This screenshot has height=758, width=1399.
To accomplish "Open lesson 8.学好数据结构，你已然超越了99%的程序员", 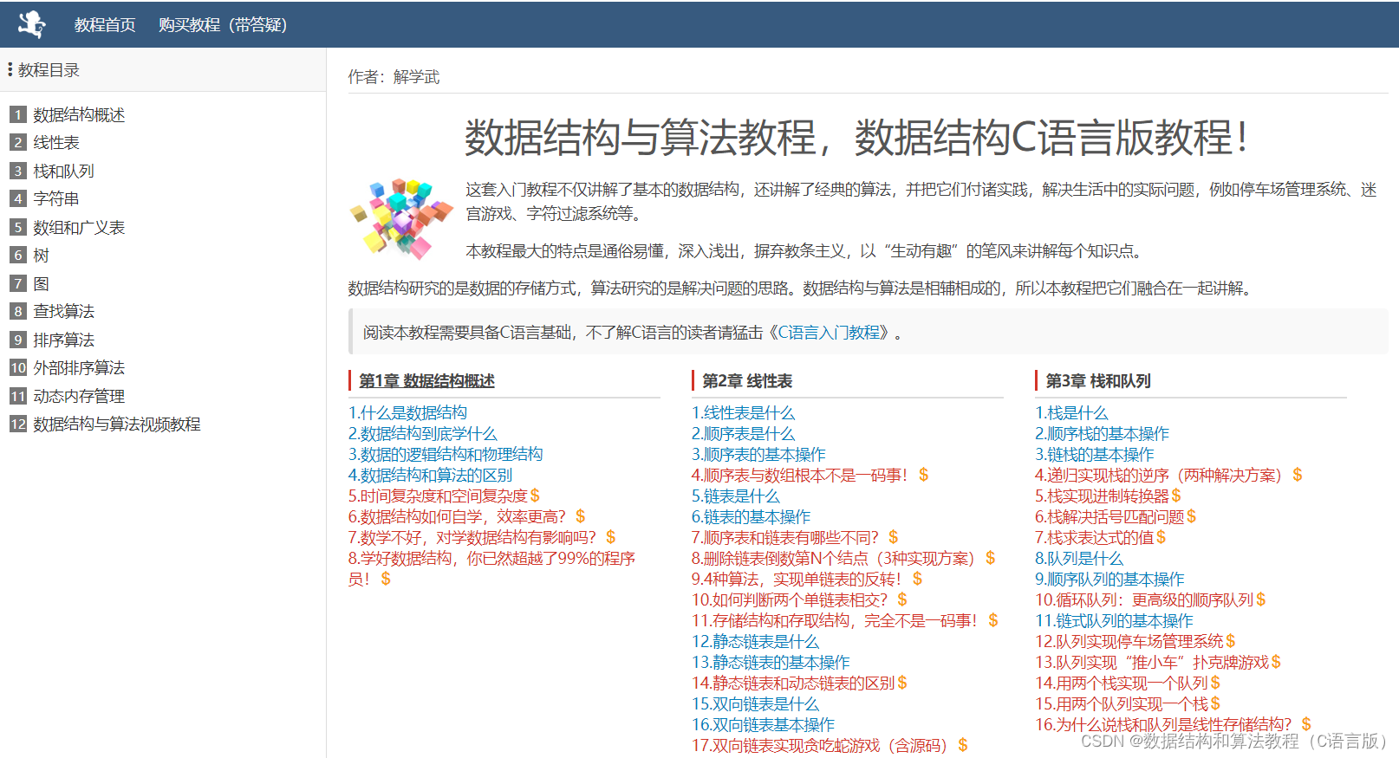I will click(x=491, y=569).
